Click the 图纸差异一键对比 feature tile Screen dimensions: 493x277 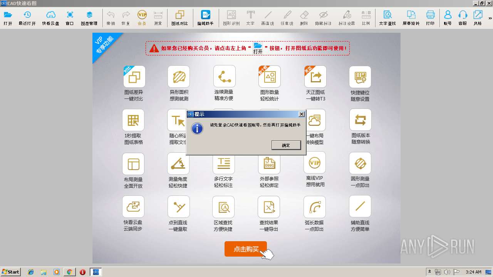134,83
